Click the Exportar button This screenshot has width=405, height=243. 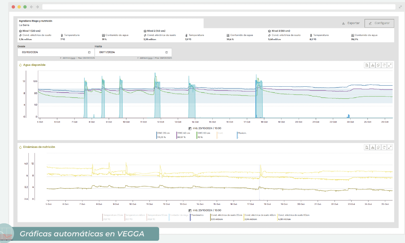point(351,23)
